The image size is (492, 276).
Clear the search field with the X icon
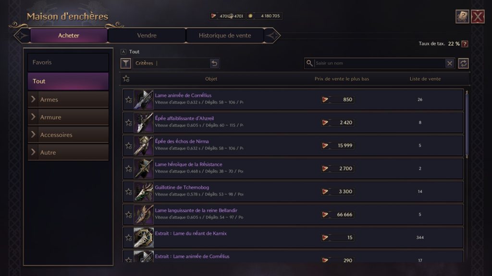449,63
